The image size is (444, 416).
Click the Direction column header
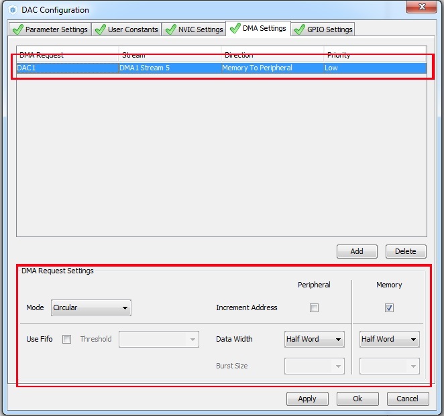click(x=272, y=55)
